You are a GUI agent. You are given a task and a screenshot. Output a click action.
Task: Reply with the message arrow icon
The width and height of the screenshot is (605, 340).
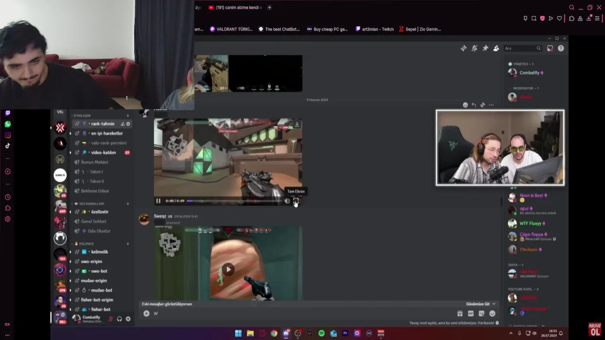tap(474, 105)
